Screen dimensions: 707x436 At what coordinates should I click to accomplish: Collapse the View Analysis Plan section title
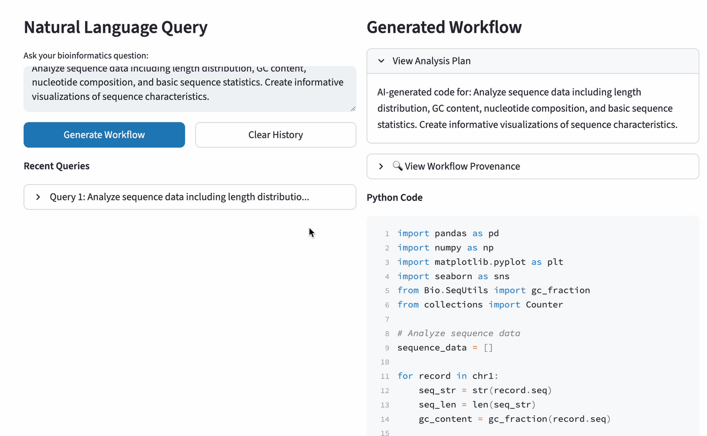(x=431, y=61)
